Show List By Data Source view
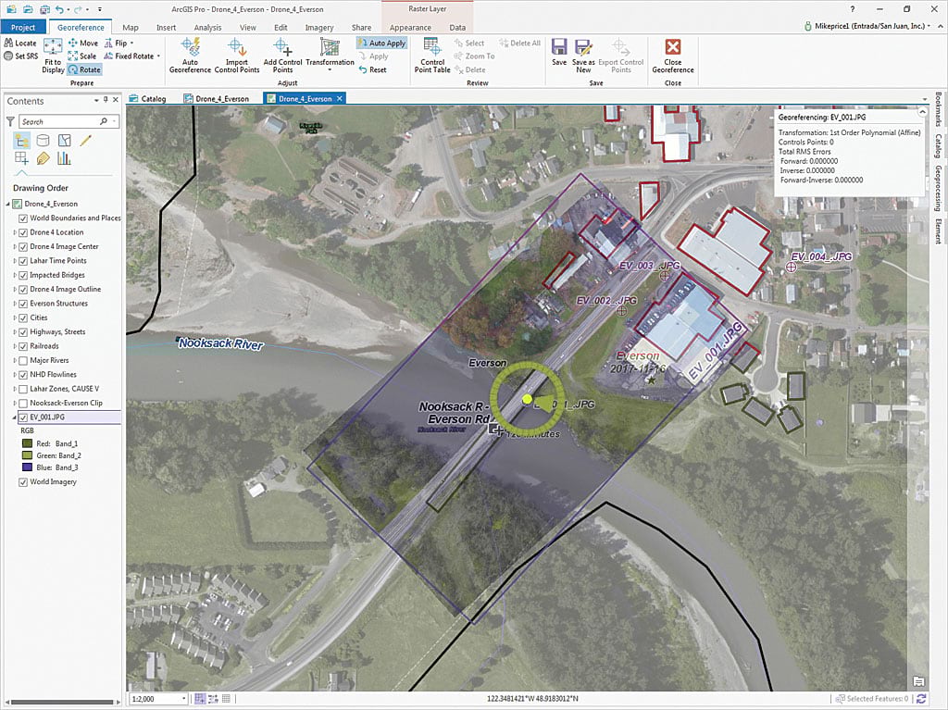The height and width of the screenshot is (710, 948). [43, 141]
